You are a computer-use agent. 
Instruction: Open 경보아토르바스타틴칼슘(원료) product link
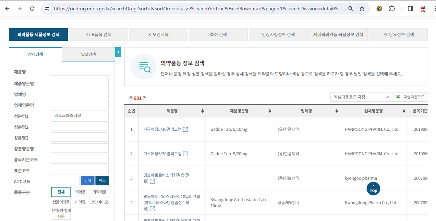166,178
